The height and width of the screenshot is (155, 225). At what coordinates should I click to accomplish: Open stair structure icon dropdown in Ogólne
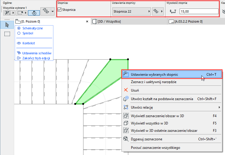click(x=53, y=11)
